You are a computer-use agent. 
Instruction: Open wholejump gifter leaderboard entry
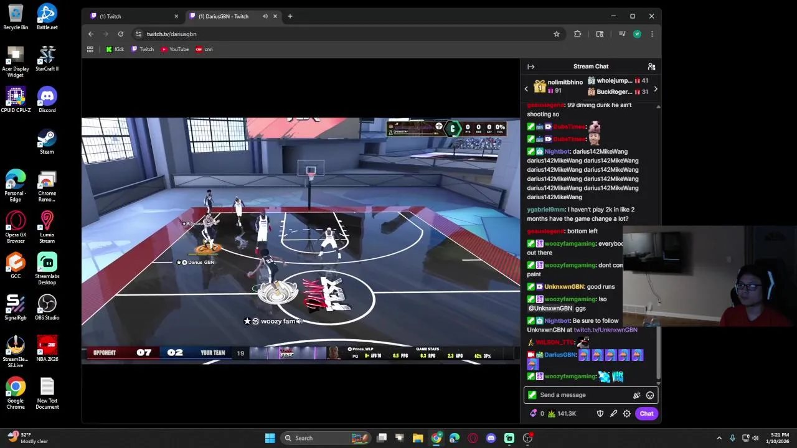618,81
